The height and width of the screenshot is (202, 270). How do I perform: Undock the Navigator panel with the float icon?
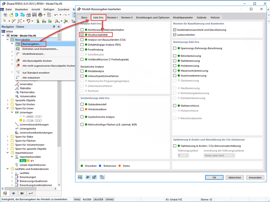54,27
